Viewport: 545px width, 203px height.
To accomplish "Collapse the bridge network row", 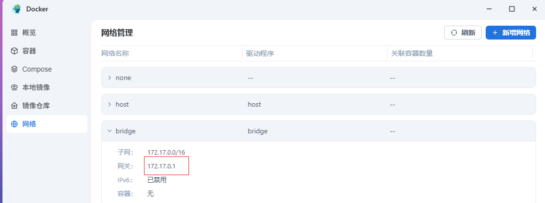I will [109, 131].
